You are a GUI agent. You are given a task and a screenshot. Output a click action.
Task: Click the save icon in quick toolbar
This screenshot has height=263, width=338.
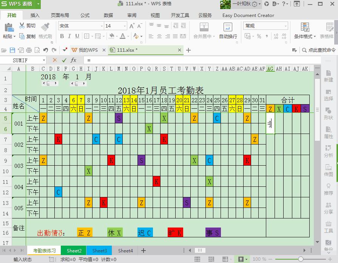12,50
